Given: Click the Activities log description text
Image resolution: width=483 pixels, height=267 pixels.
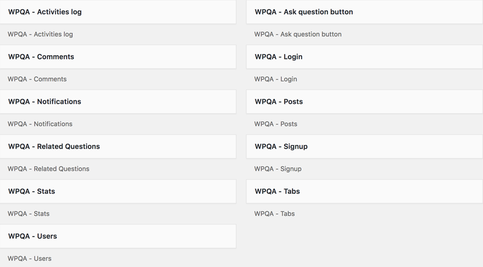Looking at the screenshot, I should coord(40,34).
